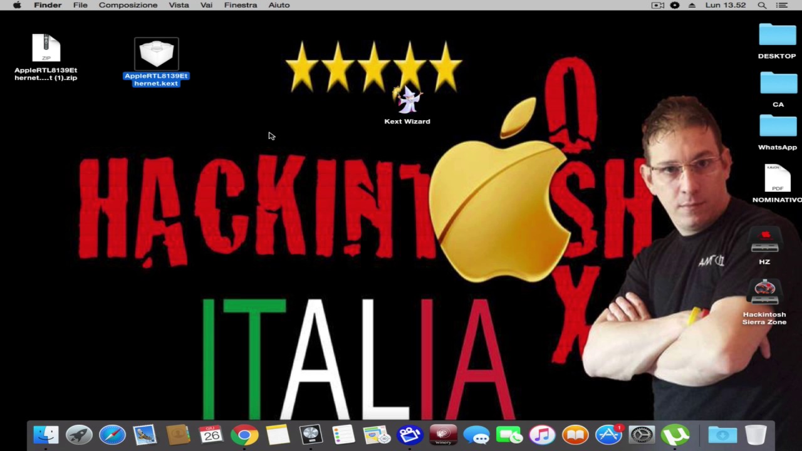Select the AppleRTL8139Ethernet zip file on desktop

pyautogui.click(x=46, y=49)
